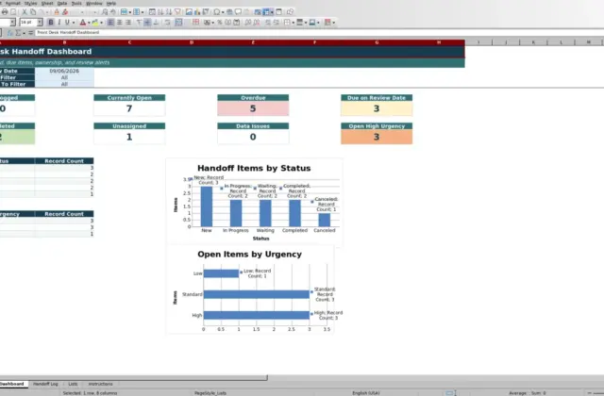
Task: Select the Handoff Items by Status chart
Action: click(254, 203)
